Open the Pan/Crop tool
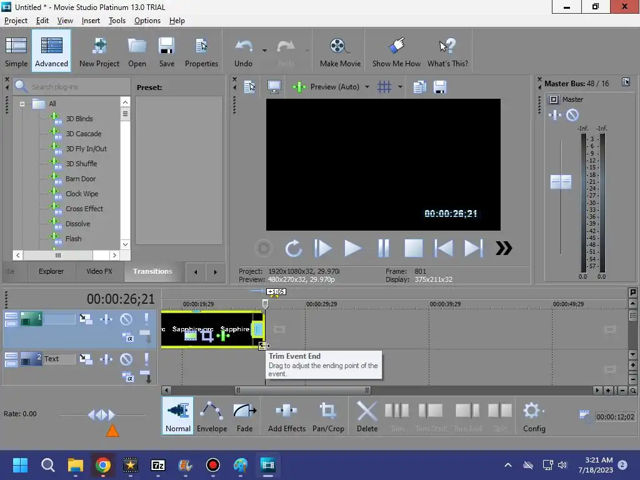 point(328,416)
